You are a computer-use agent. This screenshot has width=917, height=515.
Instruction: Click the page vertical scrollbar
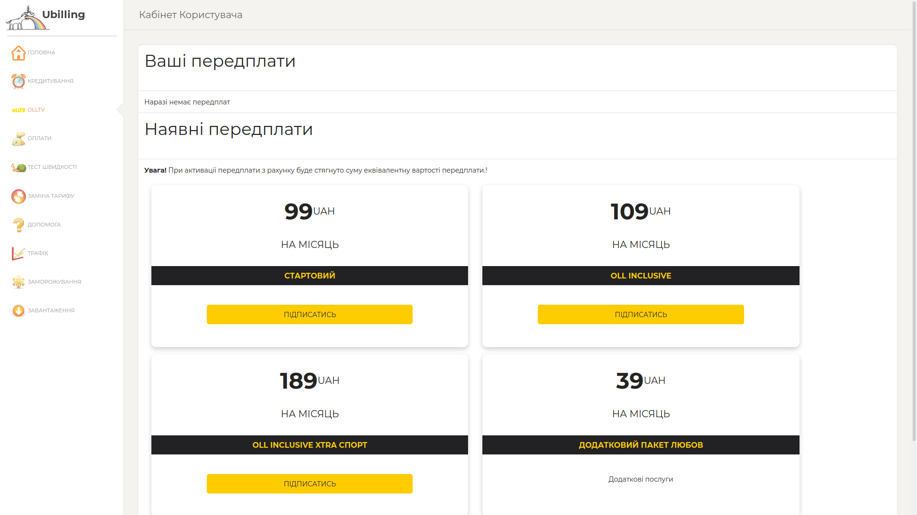(x=914, y=219)
